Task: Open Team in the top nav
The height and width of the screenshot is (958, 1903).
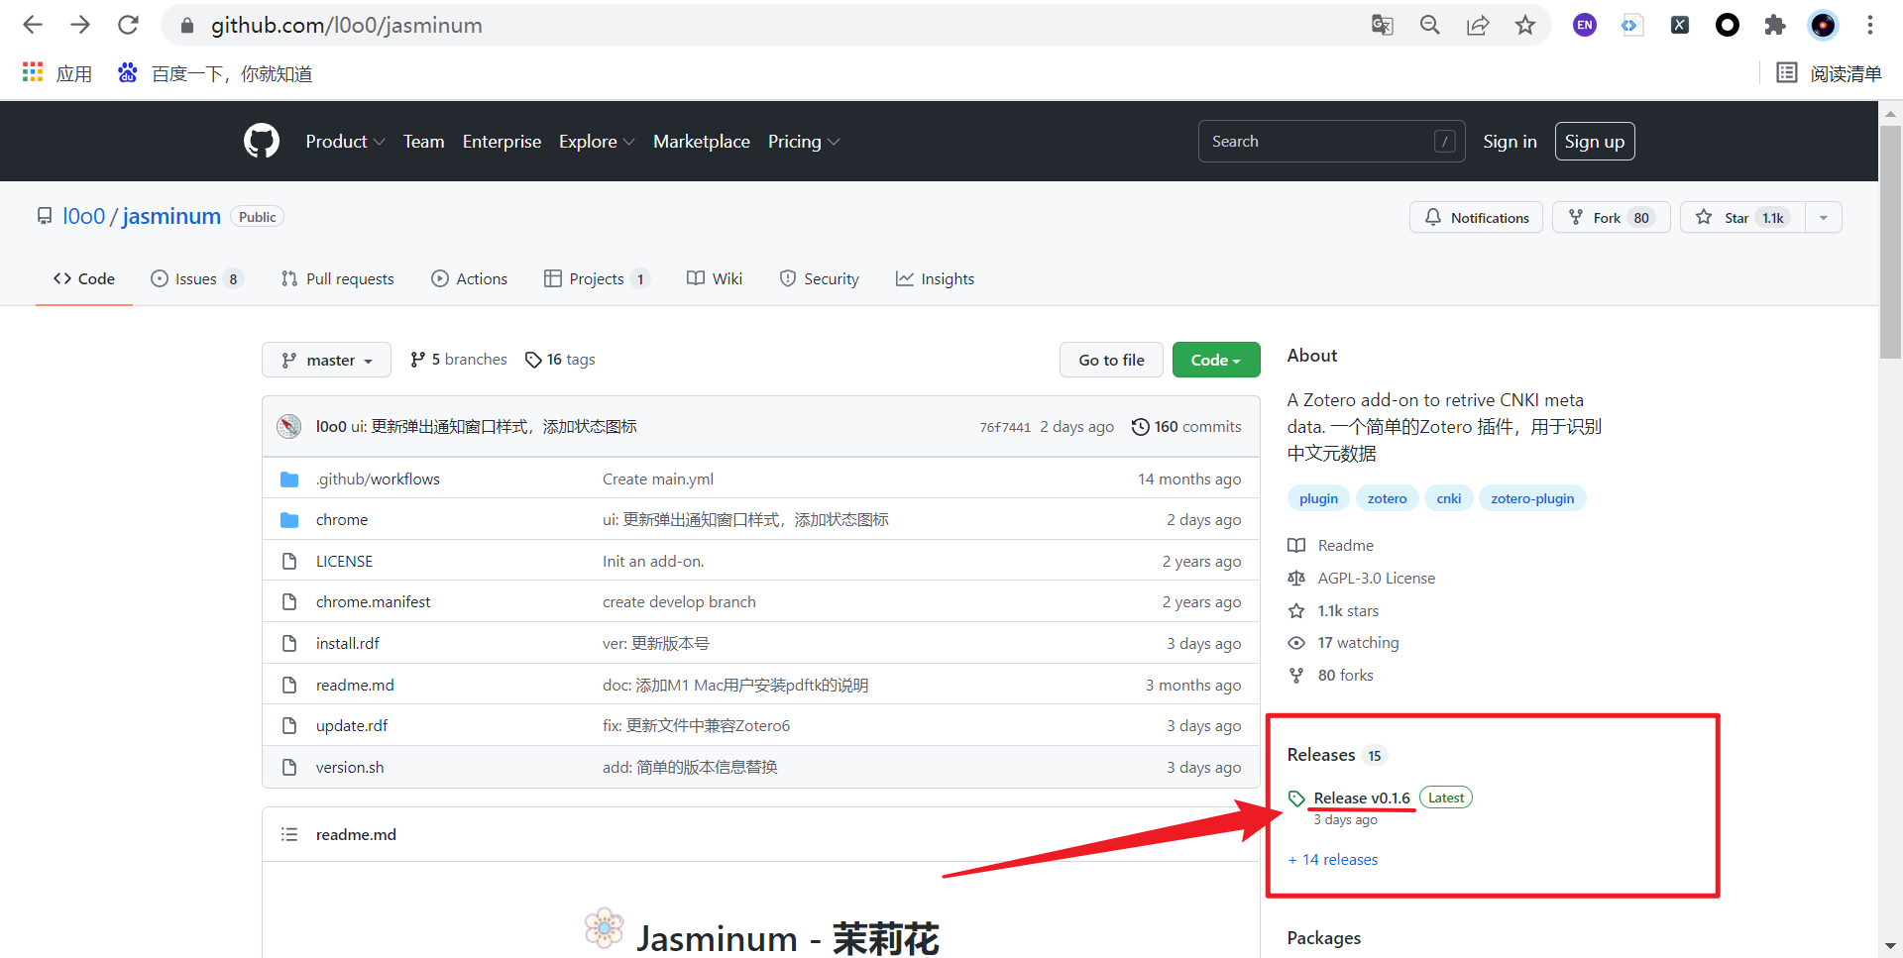Action: [x=423, y=142]
